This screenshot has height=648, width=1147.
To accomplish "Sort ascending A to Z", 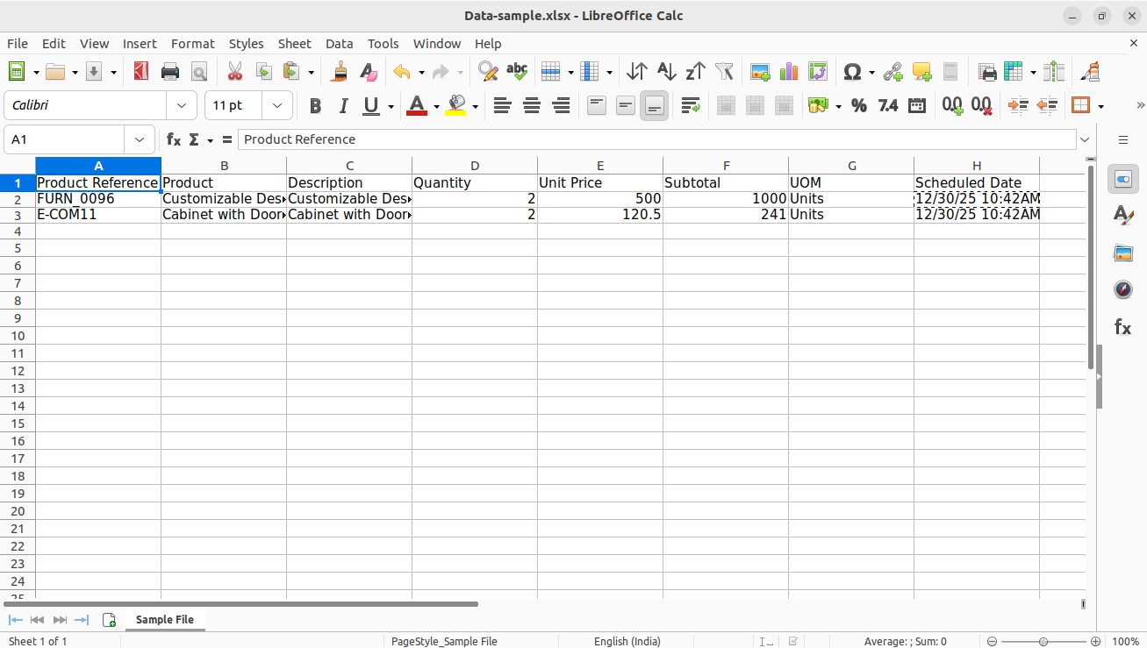I will (x=666, y=72).
